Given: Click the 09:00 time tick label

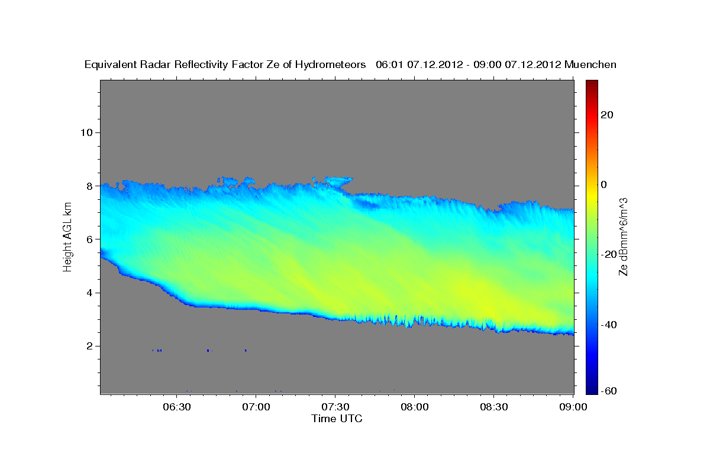Looking at the screenshot, I should coord(573,407).
